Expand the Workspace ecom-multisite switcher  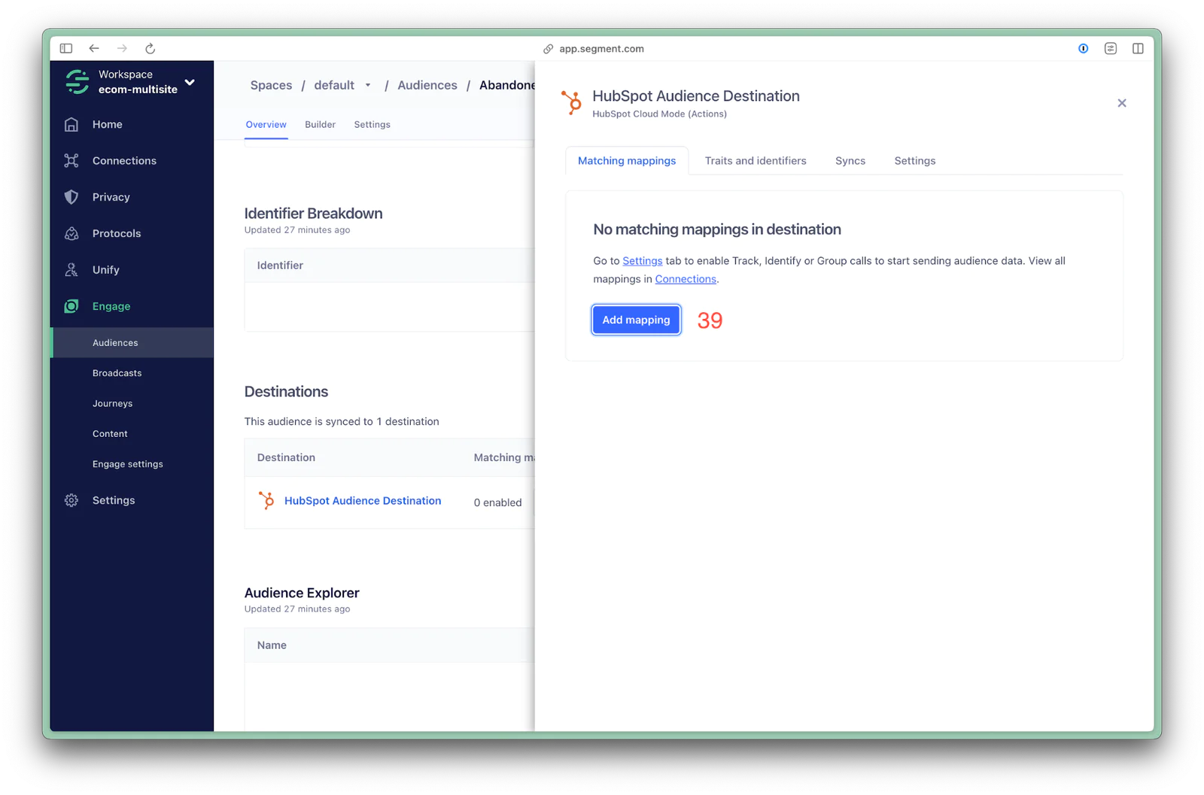[190, 82]
